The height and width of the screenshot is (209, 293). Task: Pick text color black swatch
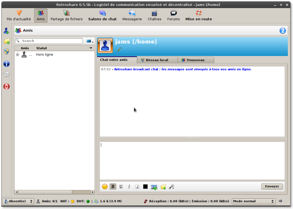[145, 187]
